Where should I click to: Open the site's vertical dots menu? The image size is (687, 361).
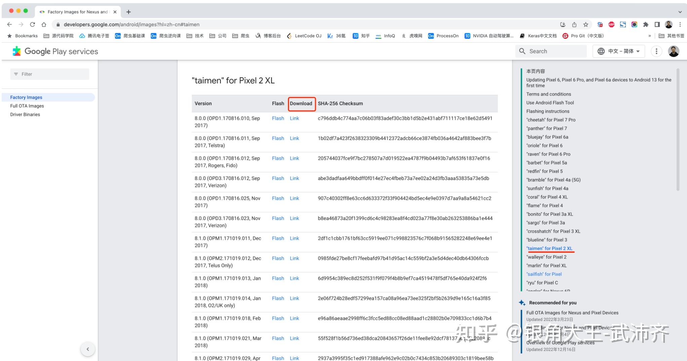pyautogui.click(x=656, y=51)
